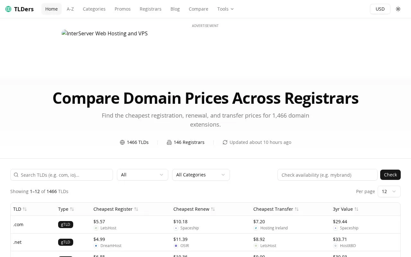Click LetsHost icon under $8.92 transfer price
Viewport: 411px width, 257px height.
pos(256,246)
